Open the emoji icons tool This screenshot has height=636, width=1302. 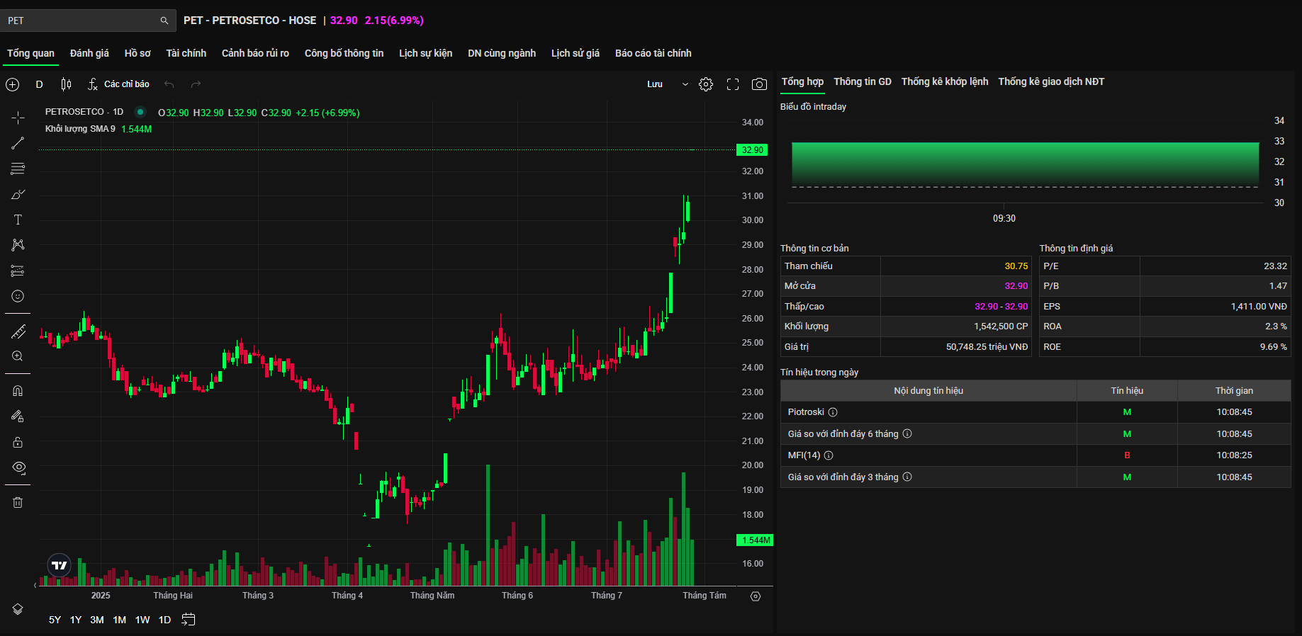(x=18, y=296)
